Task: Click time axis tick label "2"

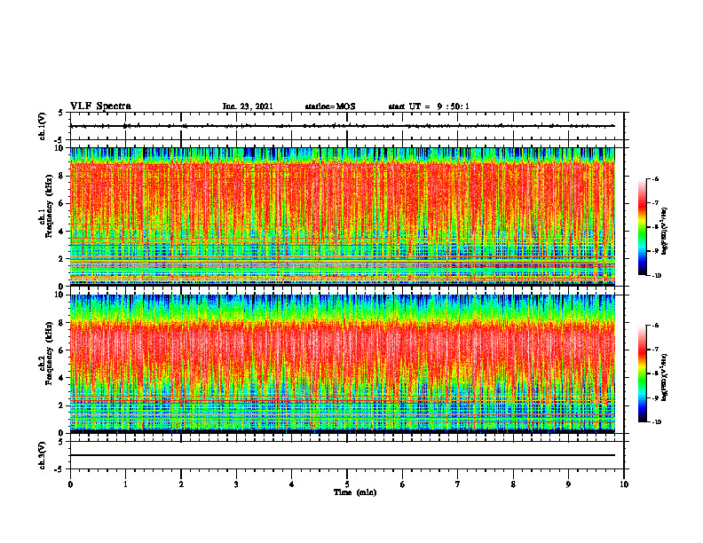Action: point(181,484)
